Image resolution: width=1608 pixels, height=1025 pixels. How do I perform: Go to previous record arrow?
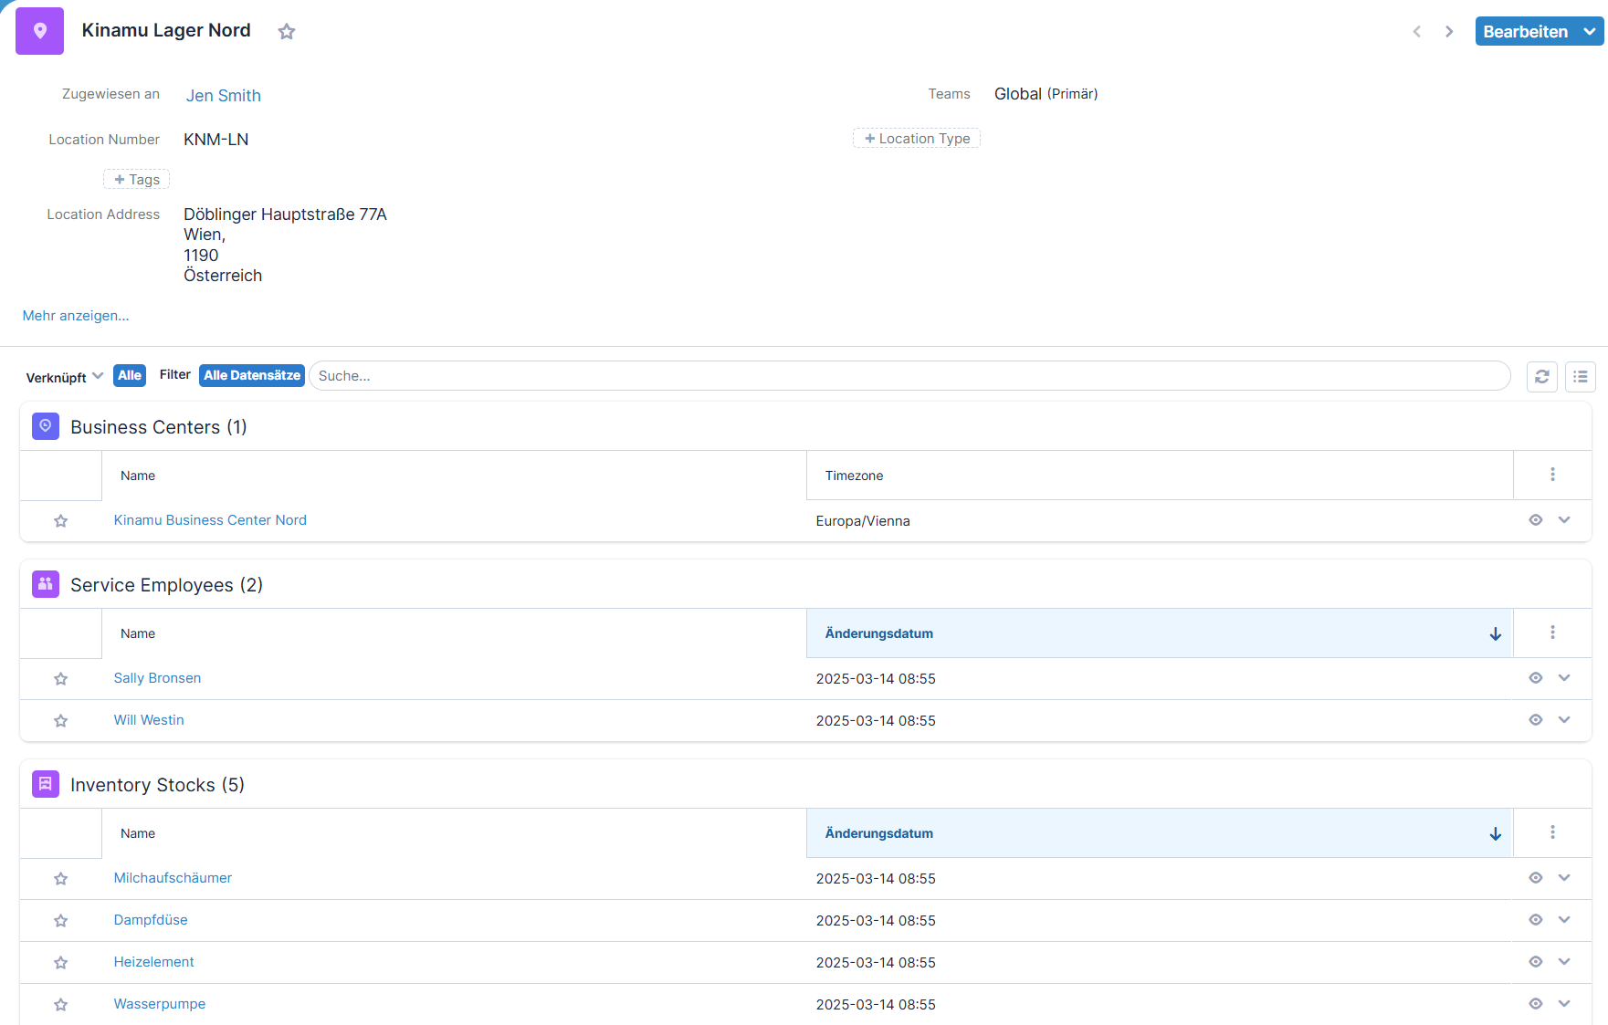click(x=1417, y=32)
